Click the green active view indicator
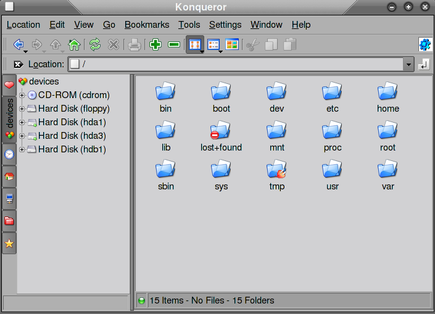This screenshot has height=314, width=435. (141, 300)
